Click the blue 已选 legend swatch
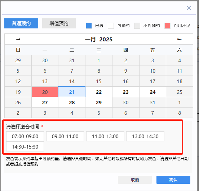 [x=89, y=26]
